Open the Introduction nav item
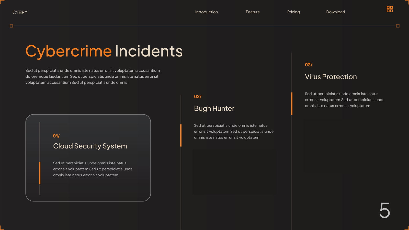 [207, 12]
